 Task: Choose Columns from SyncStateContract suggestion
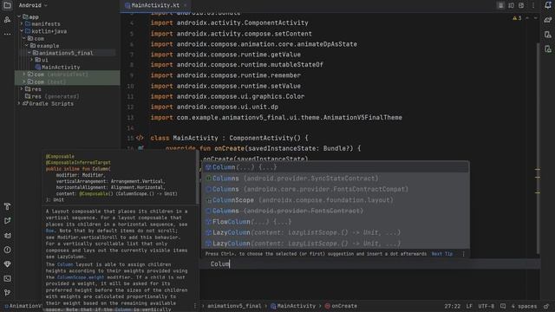pos(336,179)
